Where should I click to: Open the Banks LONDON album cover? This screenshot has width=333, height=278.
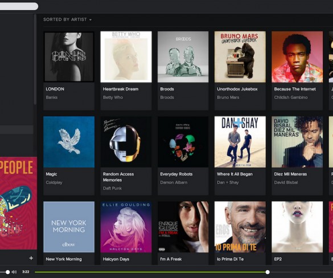point(69,57)
